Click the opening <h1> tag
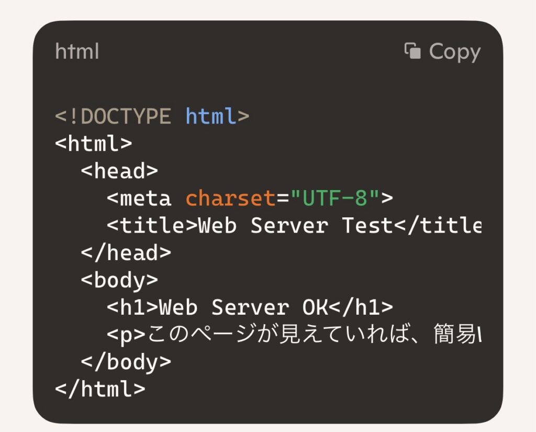Image resolution: width=536 pixels, height=432 pixels. click(x=132, y=308)
